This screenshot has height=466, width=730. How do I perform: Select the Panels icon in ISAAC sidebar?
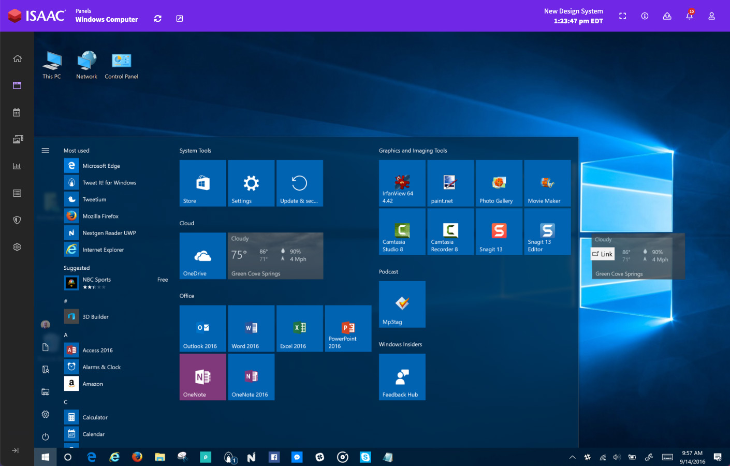[x=17, y=85]
